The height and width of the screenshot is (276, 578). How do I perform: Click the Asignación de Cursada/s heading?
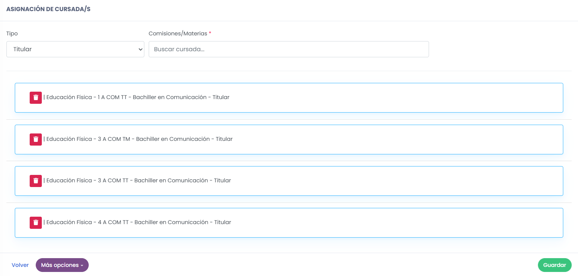48,9
